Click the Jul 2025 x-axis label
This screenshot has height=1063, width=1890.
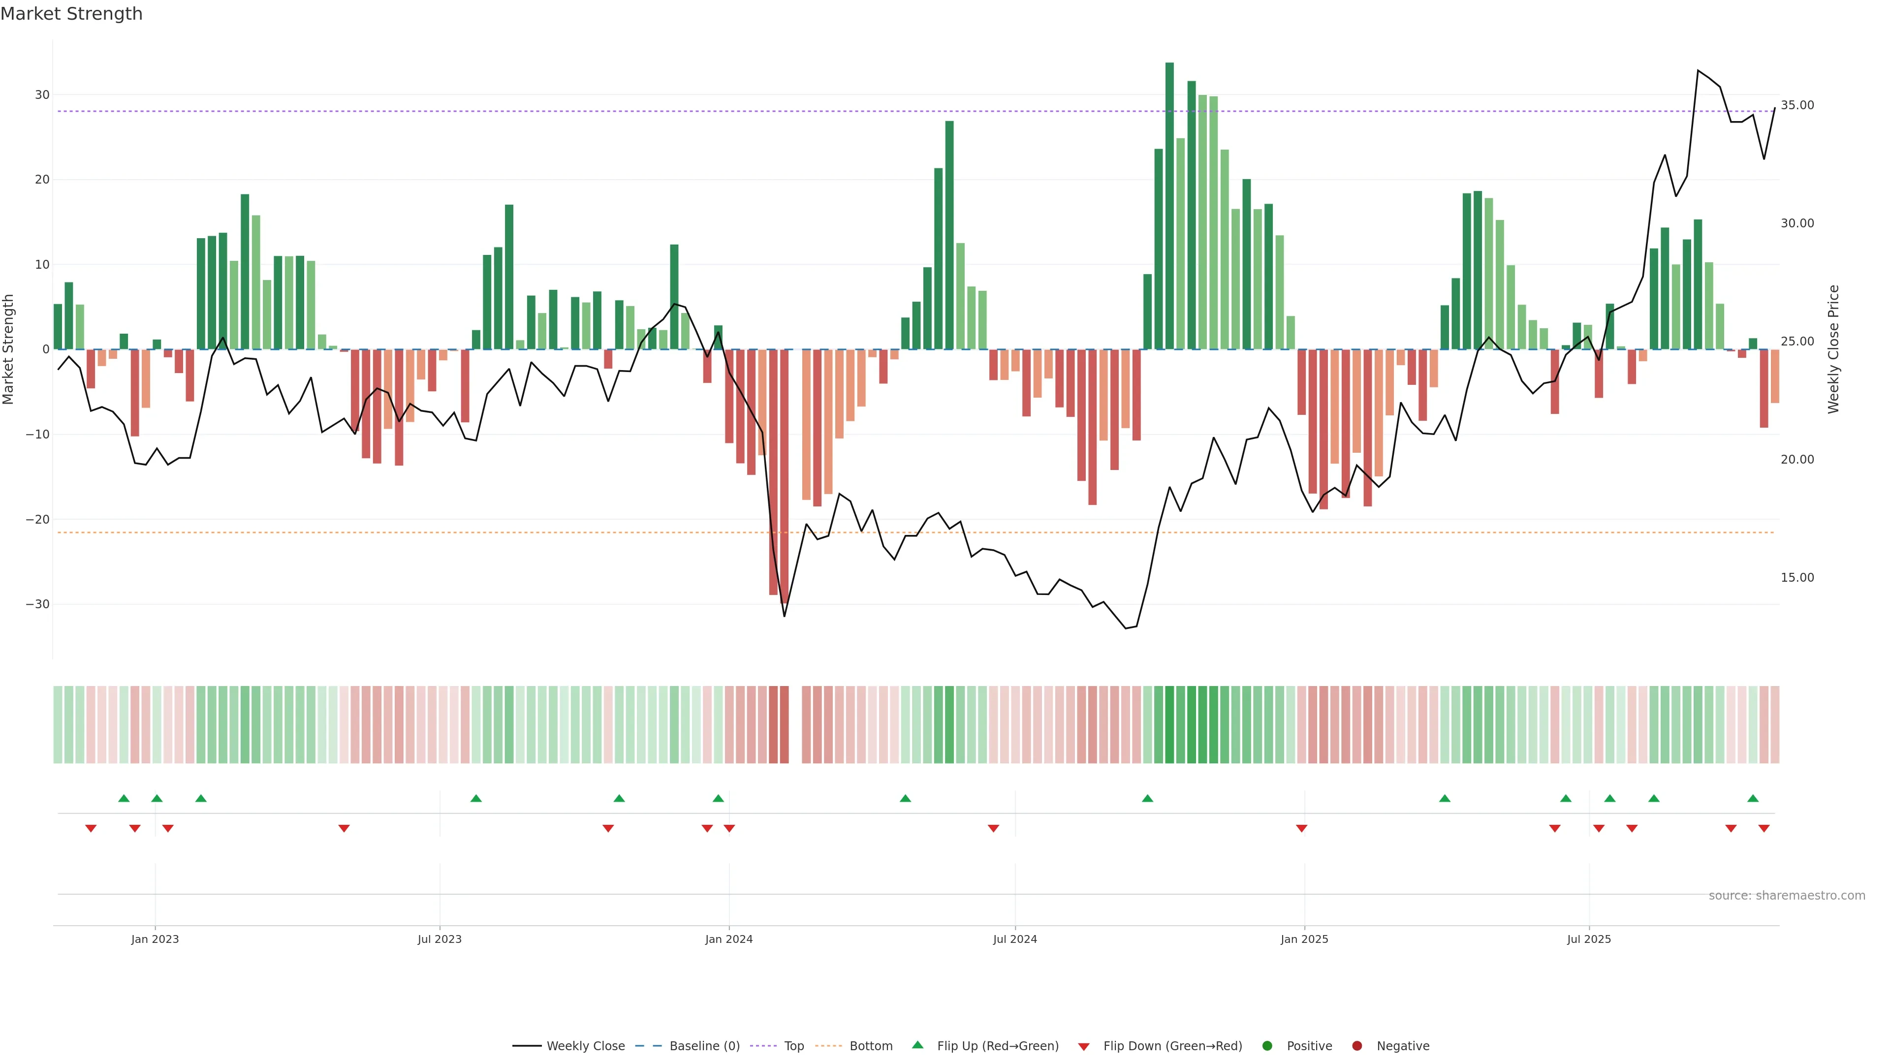pyautogui.click(x=1588, y=939)
